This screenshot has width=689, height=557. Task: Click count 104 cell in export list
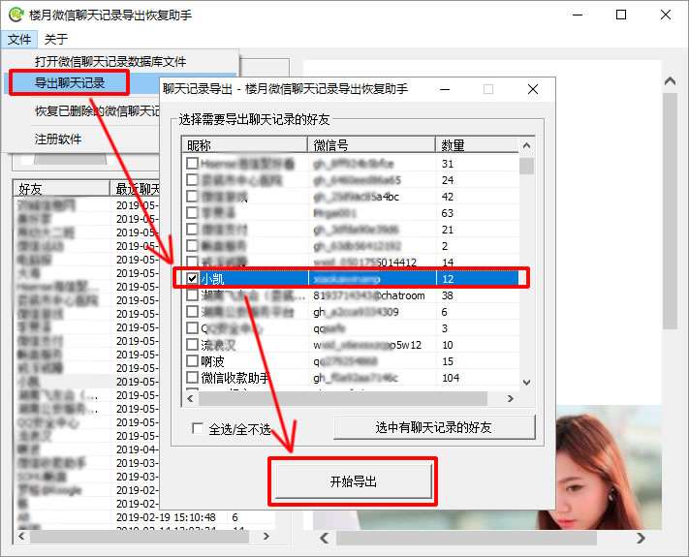click(x=451, y=378)
